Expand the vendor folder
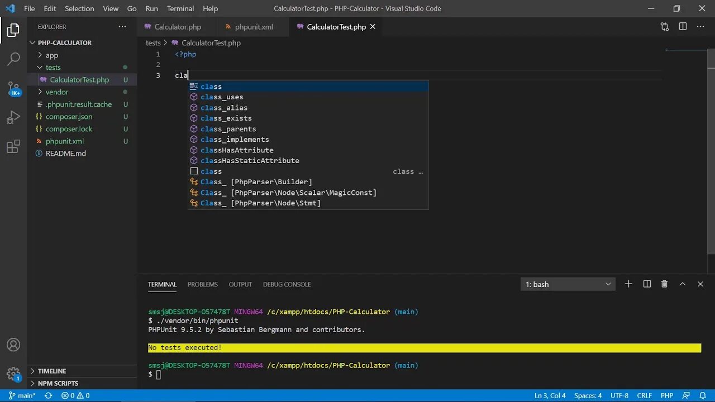Viewport: 715px width, 402px height. tap(57, 92)
